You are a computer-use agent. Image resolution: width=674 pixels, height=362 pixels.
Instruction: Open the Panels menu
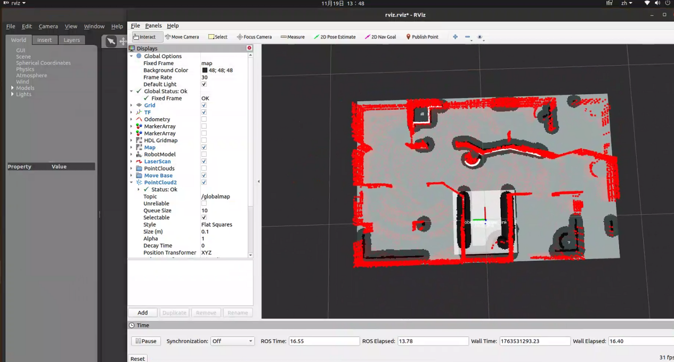point(153,26)
